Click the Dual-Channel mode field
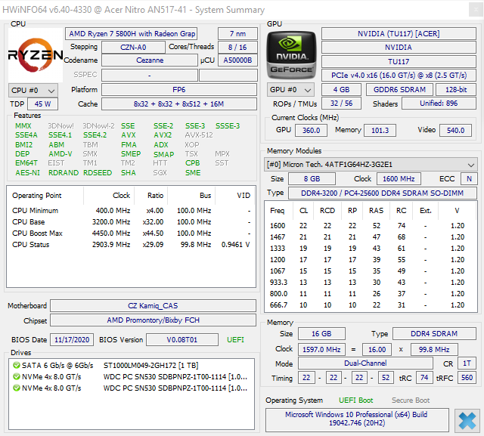This screenshot has width=484, height=436. tap(365, 363)
